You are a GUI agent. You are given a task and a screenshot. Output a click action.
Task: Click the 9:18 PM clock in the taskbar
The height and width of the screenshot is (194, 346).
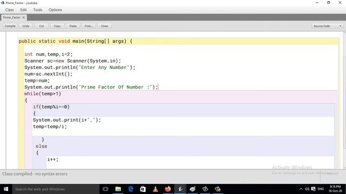335,189
